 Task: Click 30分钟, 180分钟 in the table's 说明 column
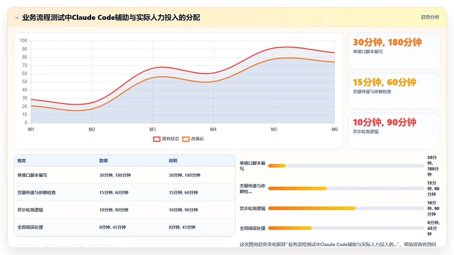point(184,175)
